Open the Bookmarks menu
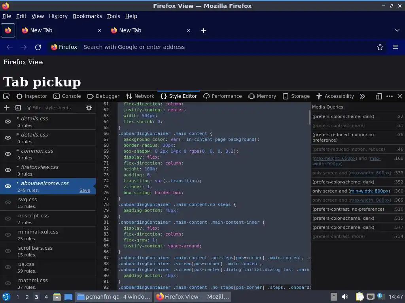Image resolution: width=405 pixels, height=303 pixels. click(x=87, y=16)
